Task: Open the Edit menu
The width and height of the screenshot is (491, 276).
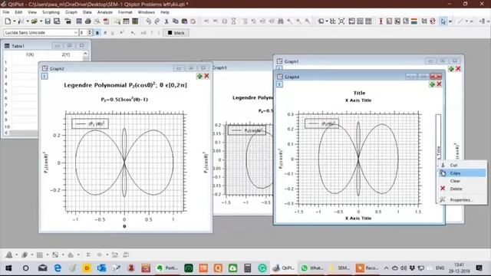Action: click(x=18, y=12)
